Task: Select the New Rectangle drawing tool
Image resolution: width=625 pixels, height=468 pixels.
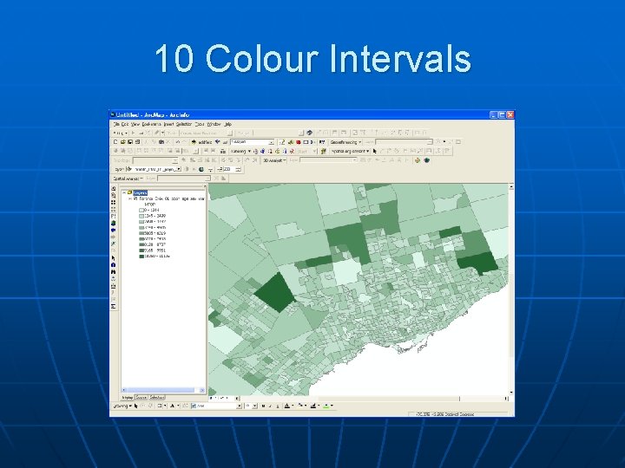Action: click(160, 406)
